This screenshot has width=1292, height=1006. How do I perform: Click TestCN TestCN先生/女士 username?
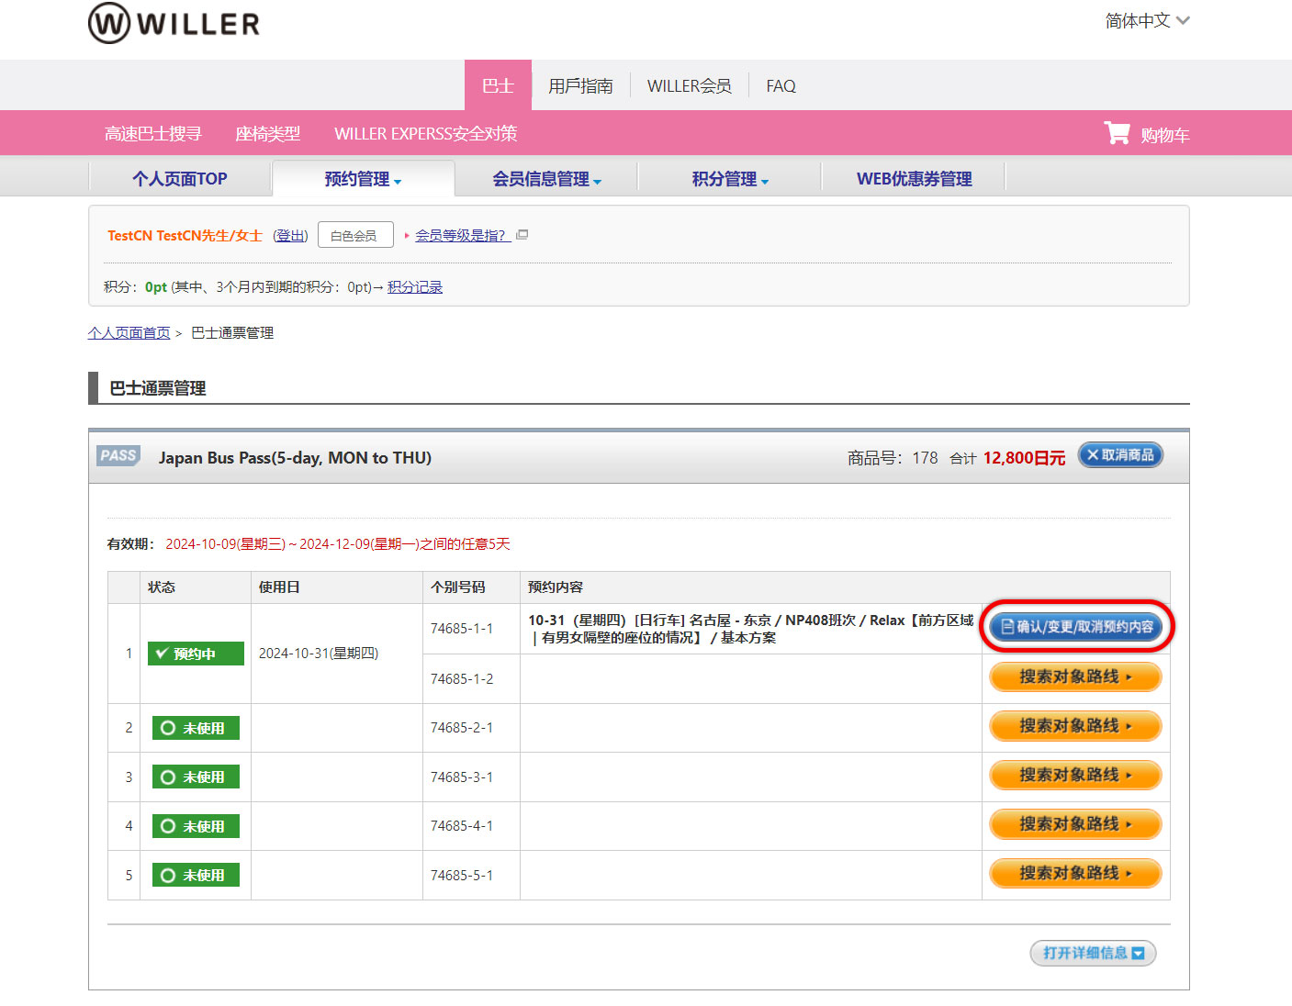(x=185, y=235)
